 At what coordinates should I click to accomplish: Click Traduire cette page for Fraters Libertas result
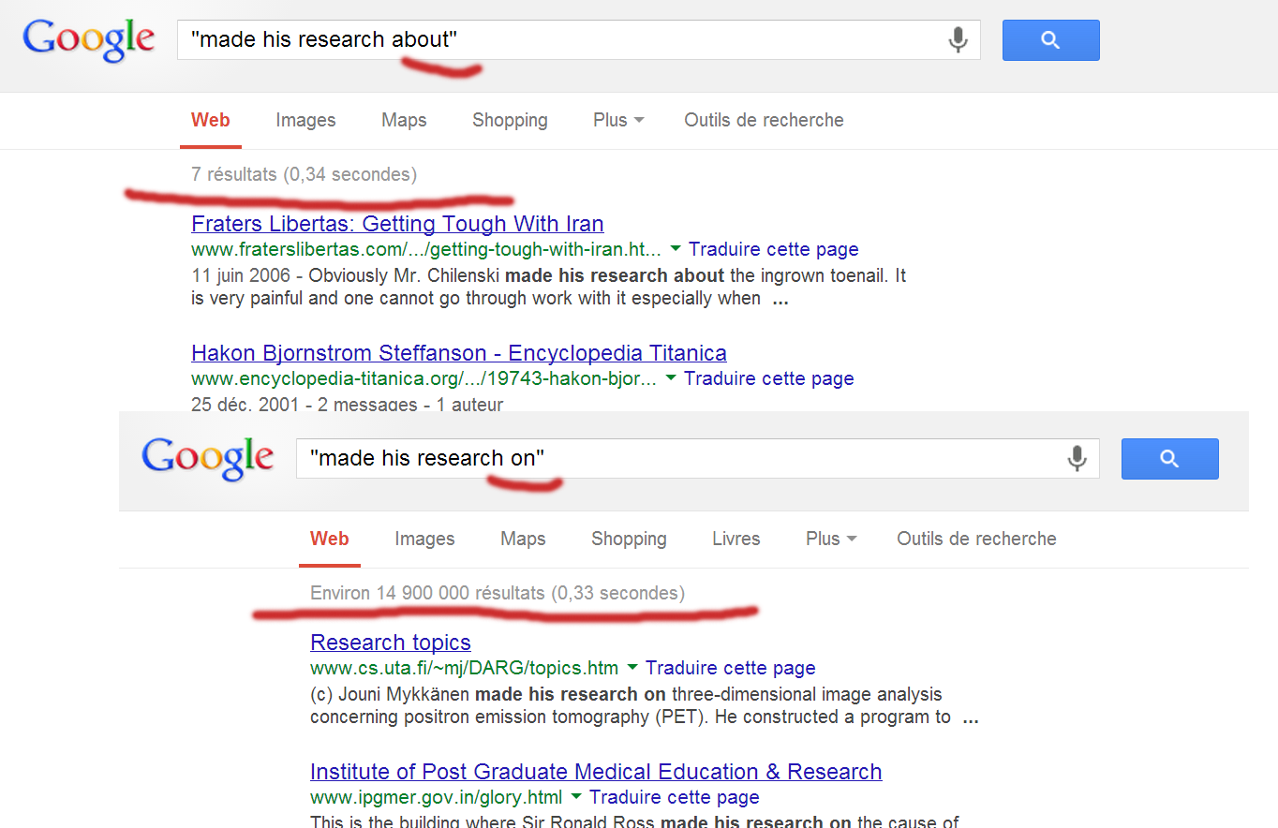pos(774,250)
